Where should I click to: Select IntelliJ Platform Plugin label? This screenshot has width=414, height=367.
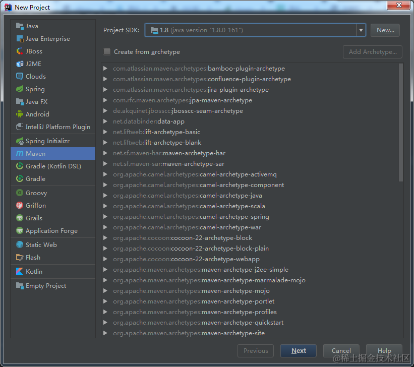point(58,127)
